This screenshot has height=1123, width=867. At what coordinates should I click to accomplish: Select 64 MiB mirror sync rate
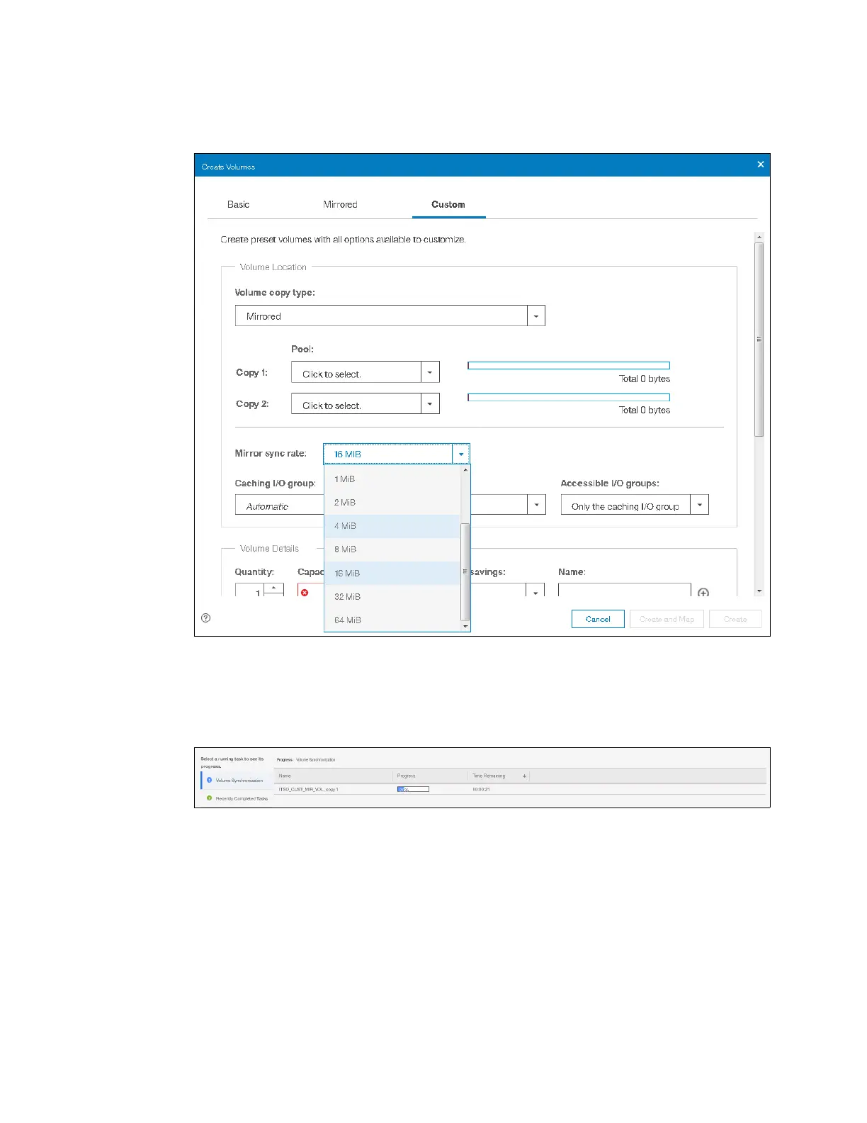(x=348, y=620)
